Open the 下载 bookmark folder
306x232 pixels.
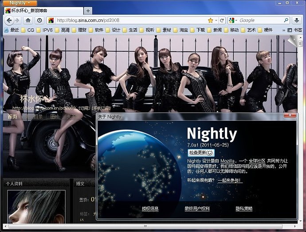[198, 30]
